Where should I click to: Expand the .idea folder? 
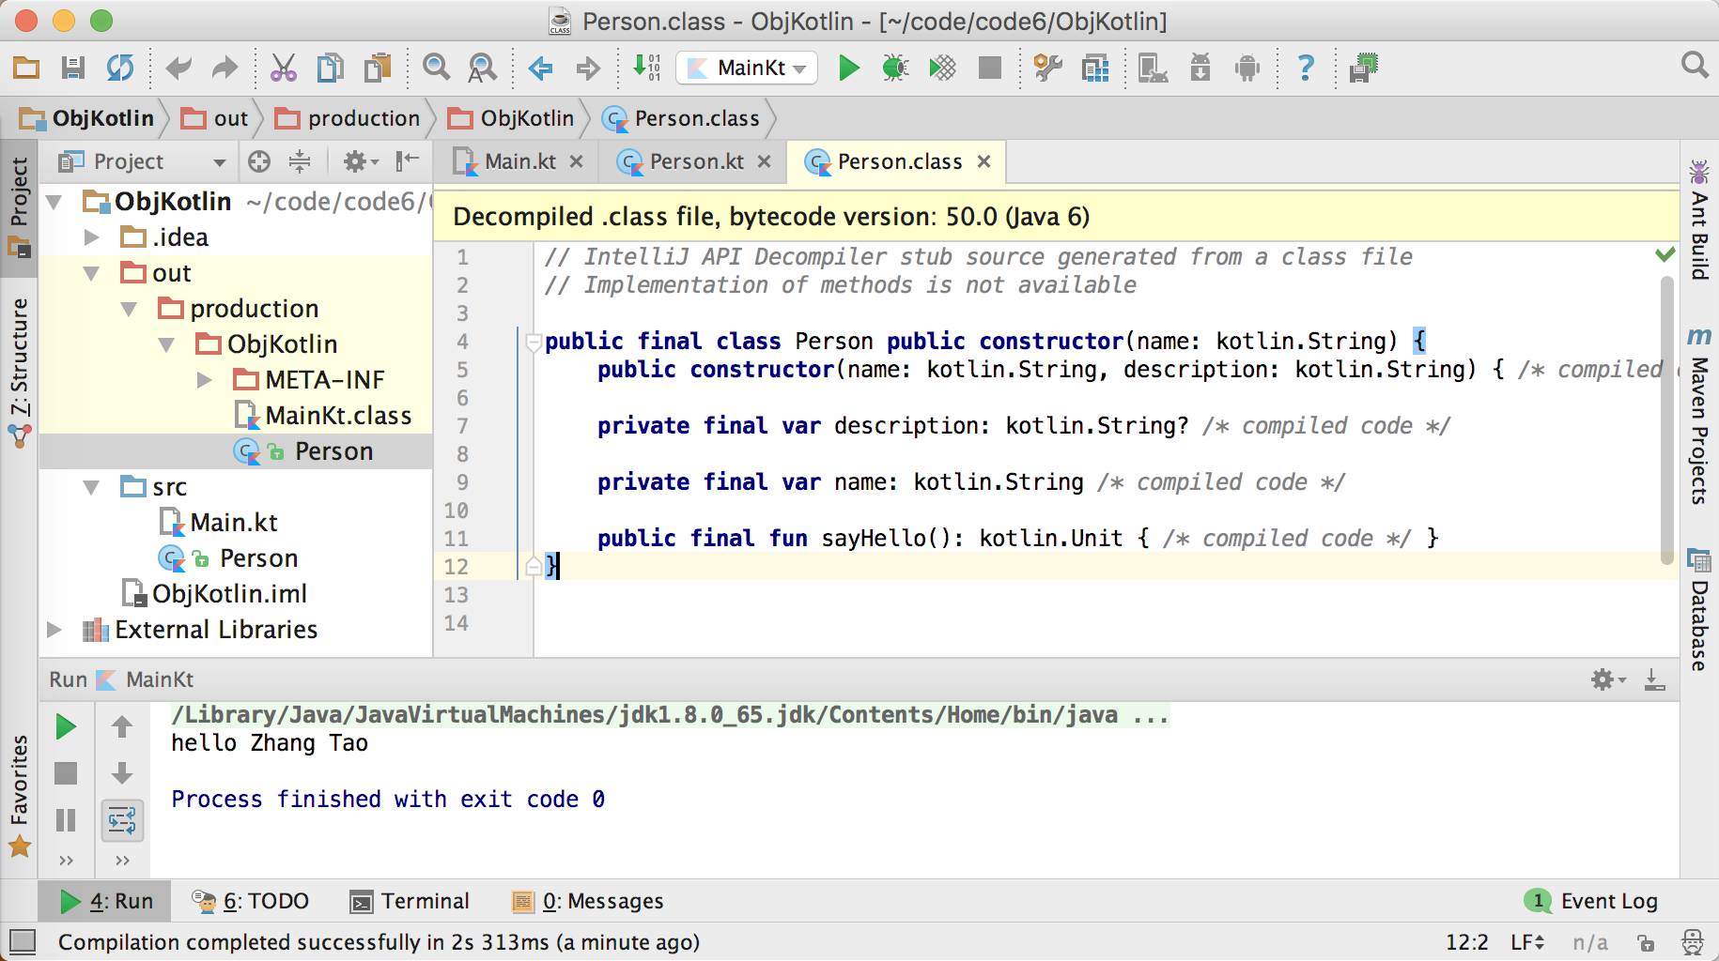point(92,237)
